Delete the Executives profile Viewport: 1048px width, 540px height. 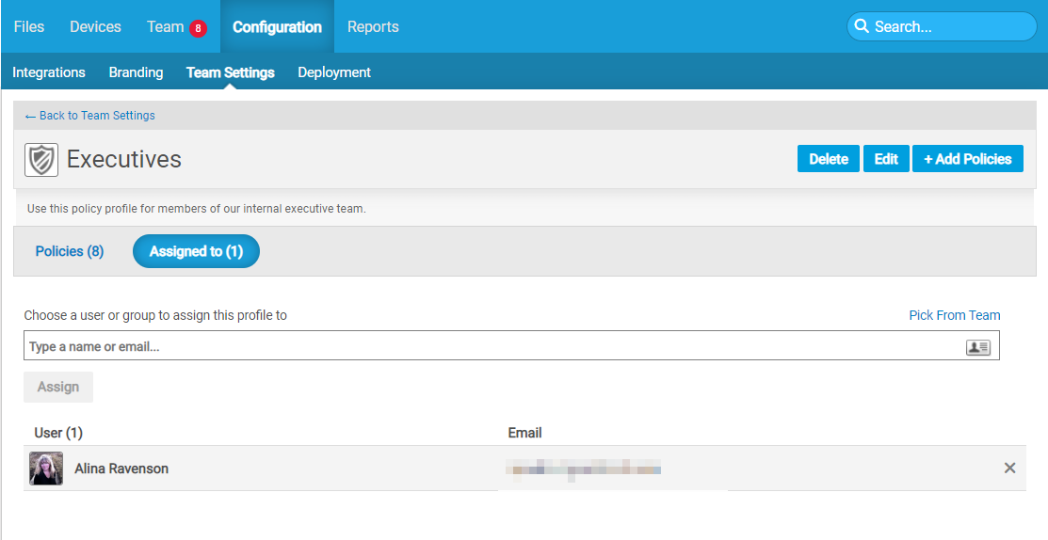click(829, 159)
